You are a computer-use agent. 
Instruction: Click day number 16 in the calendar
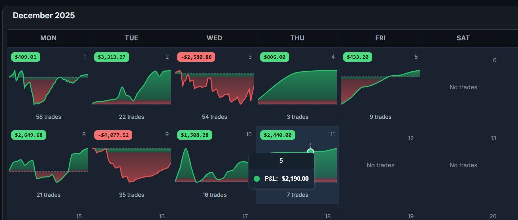point(162,216)
